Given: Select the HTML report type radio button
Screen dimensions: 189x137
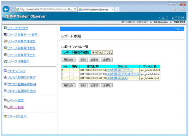Looking at the screenshot, I should [x=93, y=53].
